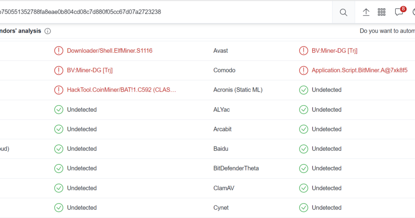The width and height of the screenshot is (415, 218).
Task: Click green checkmark icon in Acronis row
Action: tap(304, 90)
